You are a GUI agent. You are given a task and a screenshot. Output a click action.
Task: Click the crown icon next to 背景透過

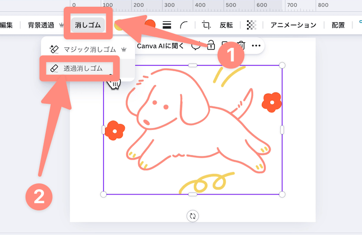[61, 25]
